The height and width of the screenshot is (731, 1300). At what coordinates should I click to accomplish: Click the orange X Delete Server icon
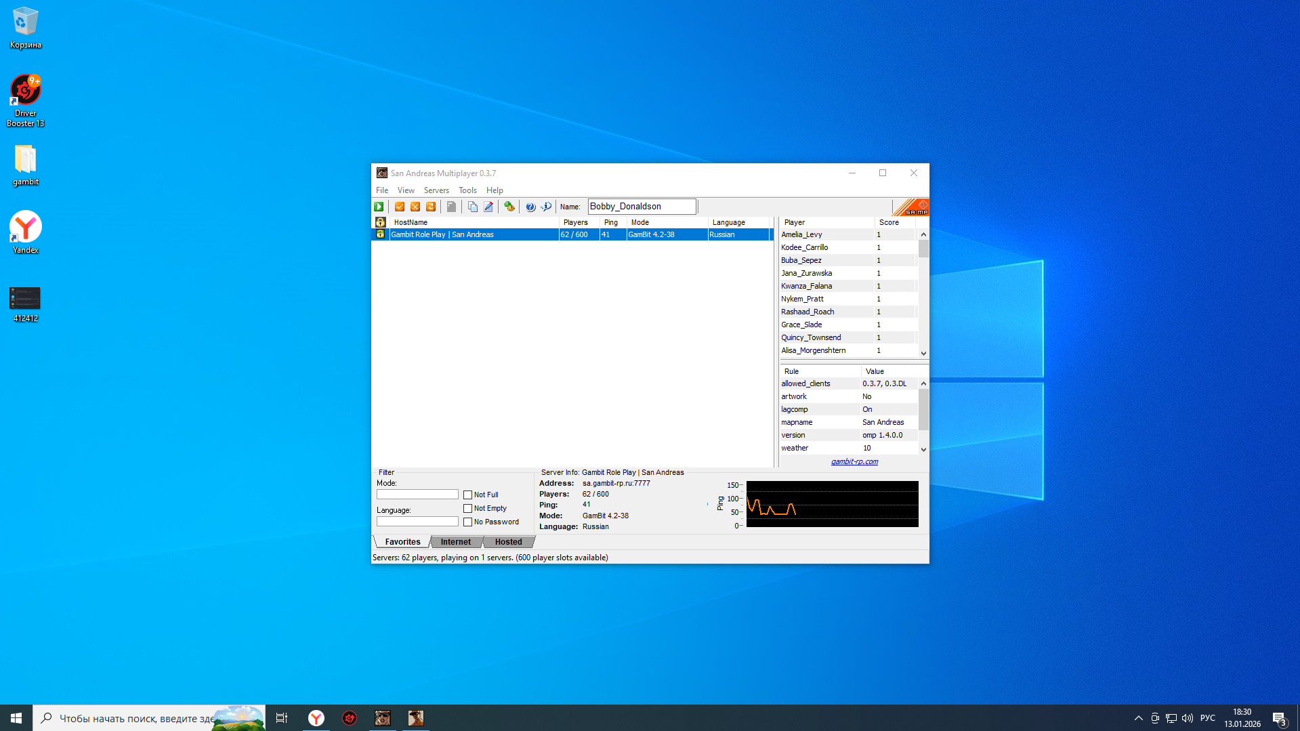[x=415, y=207]
